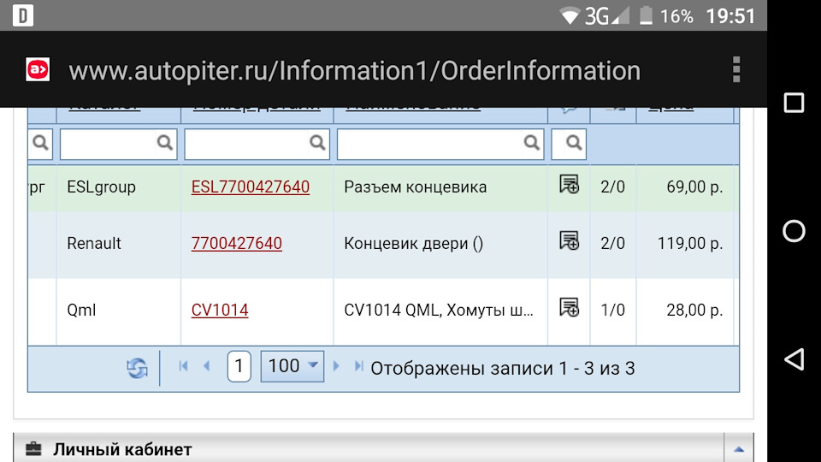Click price 119,00 р.

(690, 244)
